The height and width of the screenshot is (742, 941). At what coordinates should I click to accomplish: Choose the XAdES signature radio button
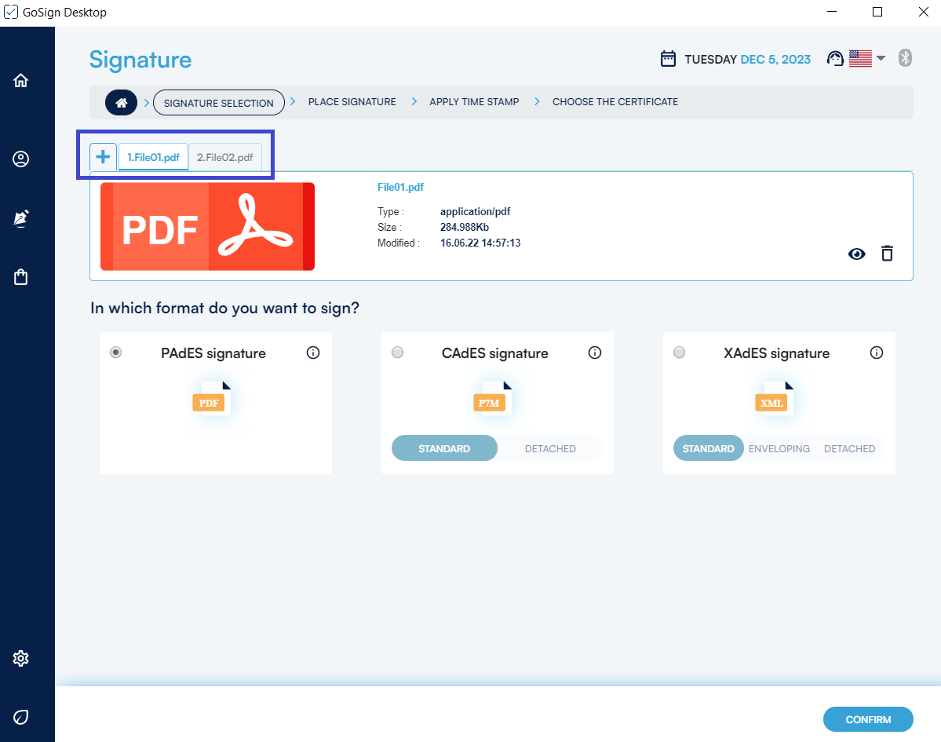pos(680,353)
